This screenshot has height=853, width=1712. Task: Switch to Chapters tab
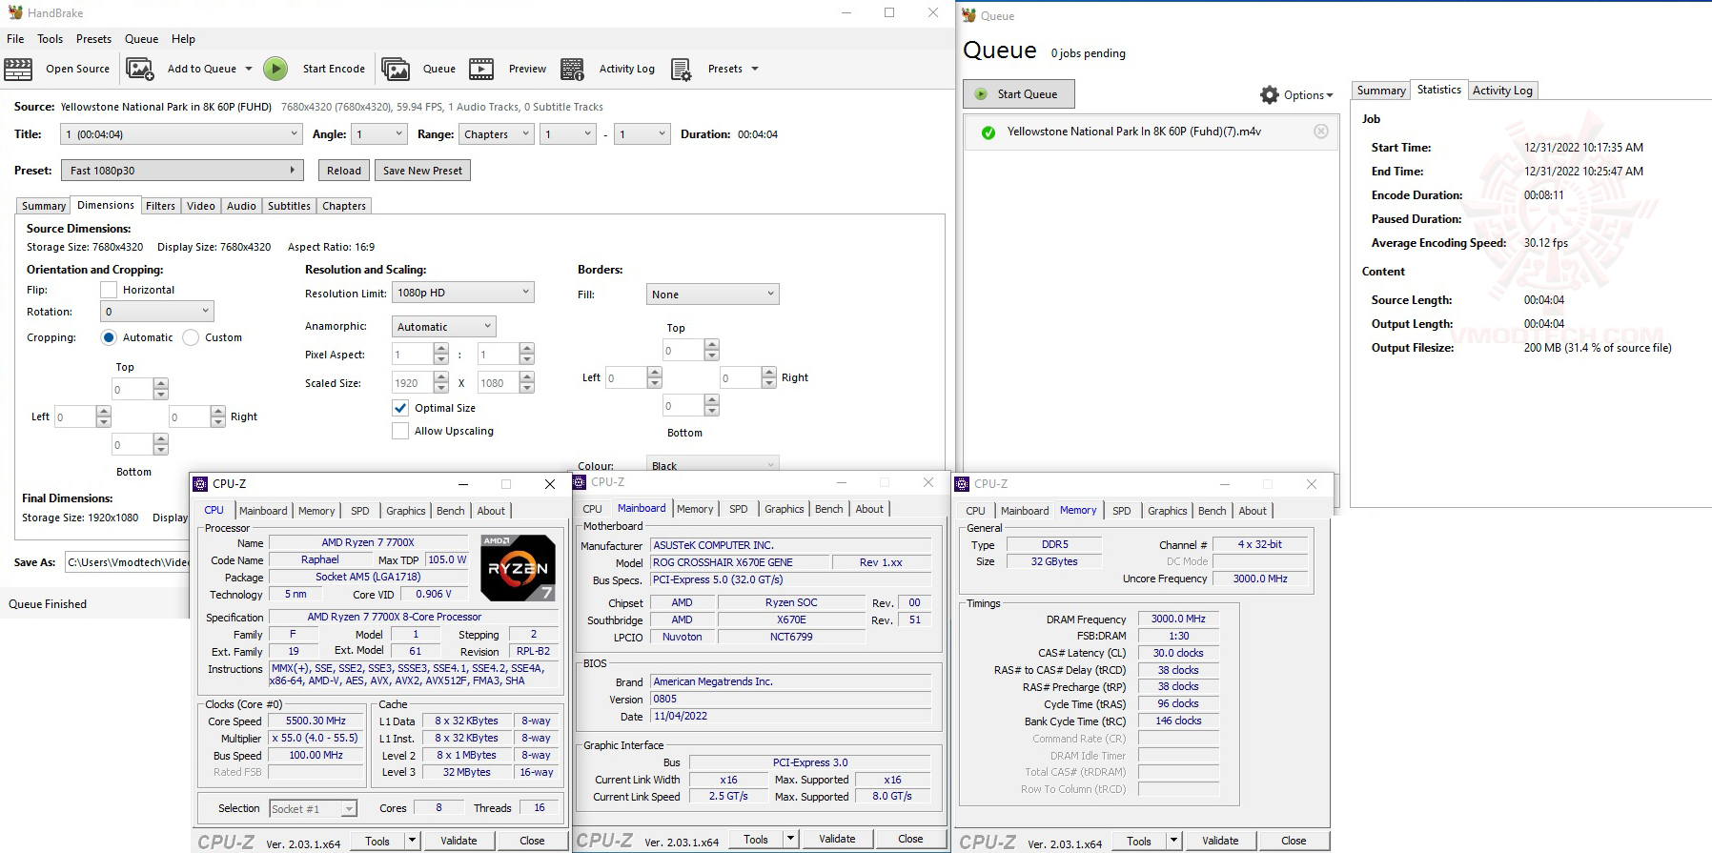click(344, 206)
